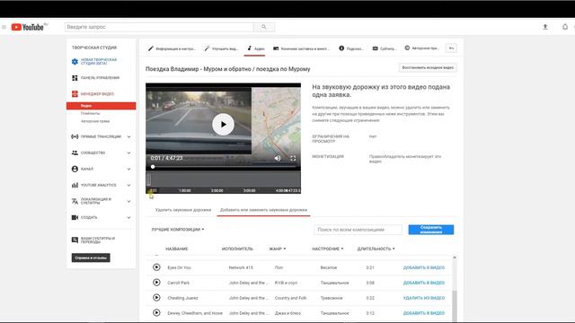Open new Creator Studio beta gear icon

[75, 62]
